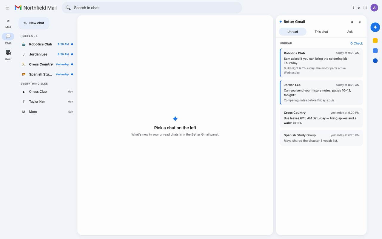Select Chat in left sidebar
The image size is (382, 239).
[8, 39]
